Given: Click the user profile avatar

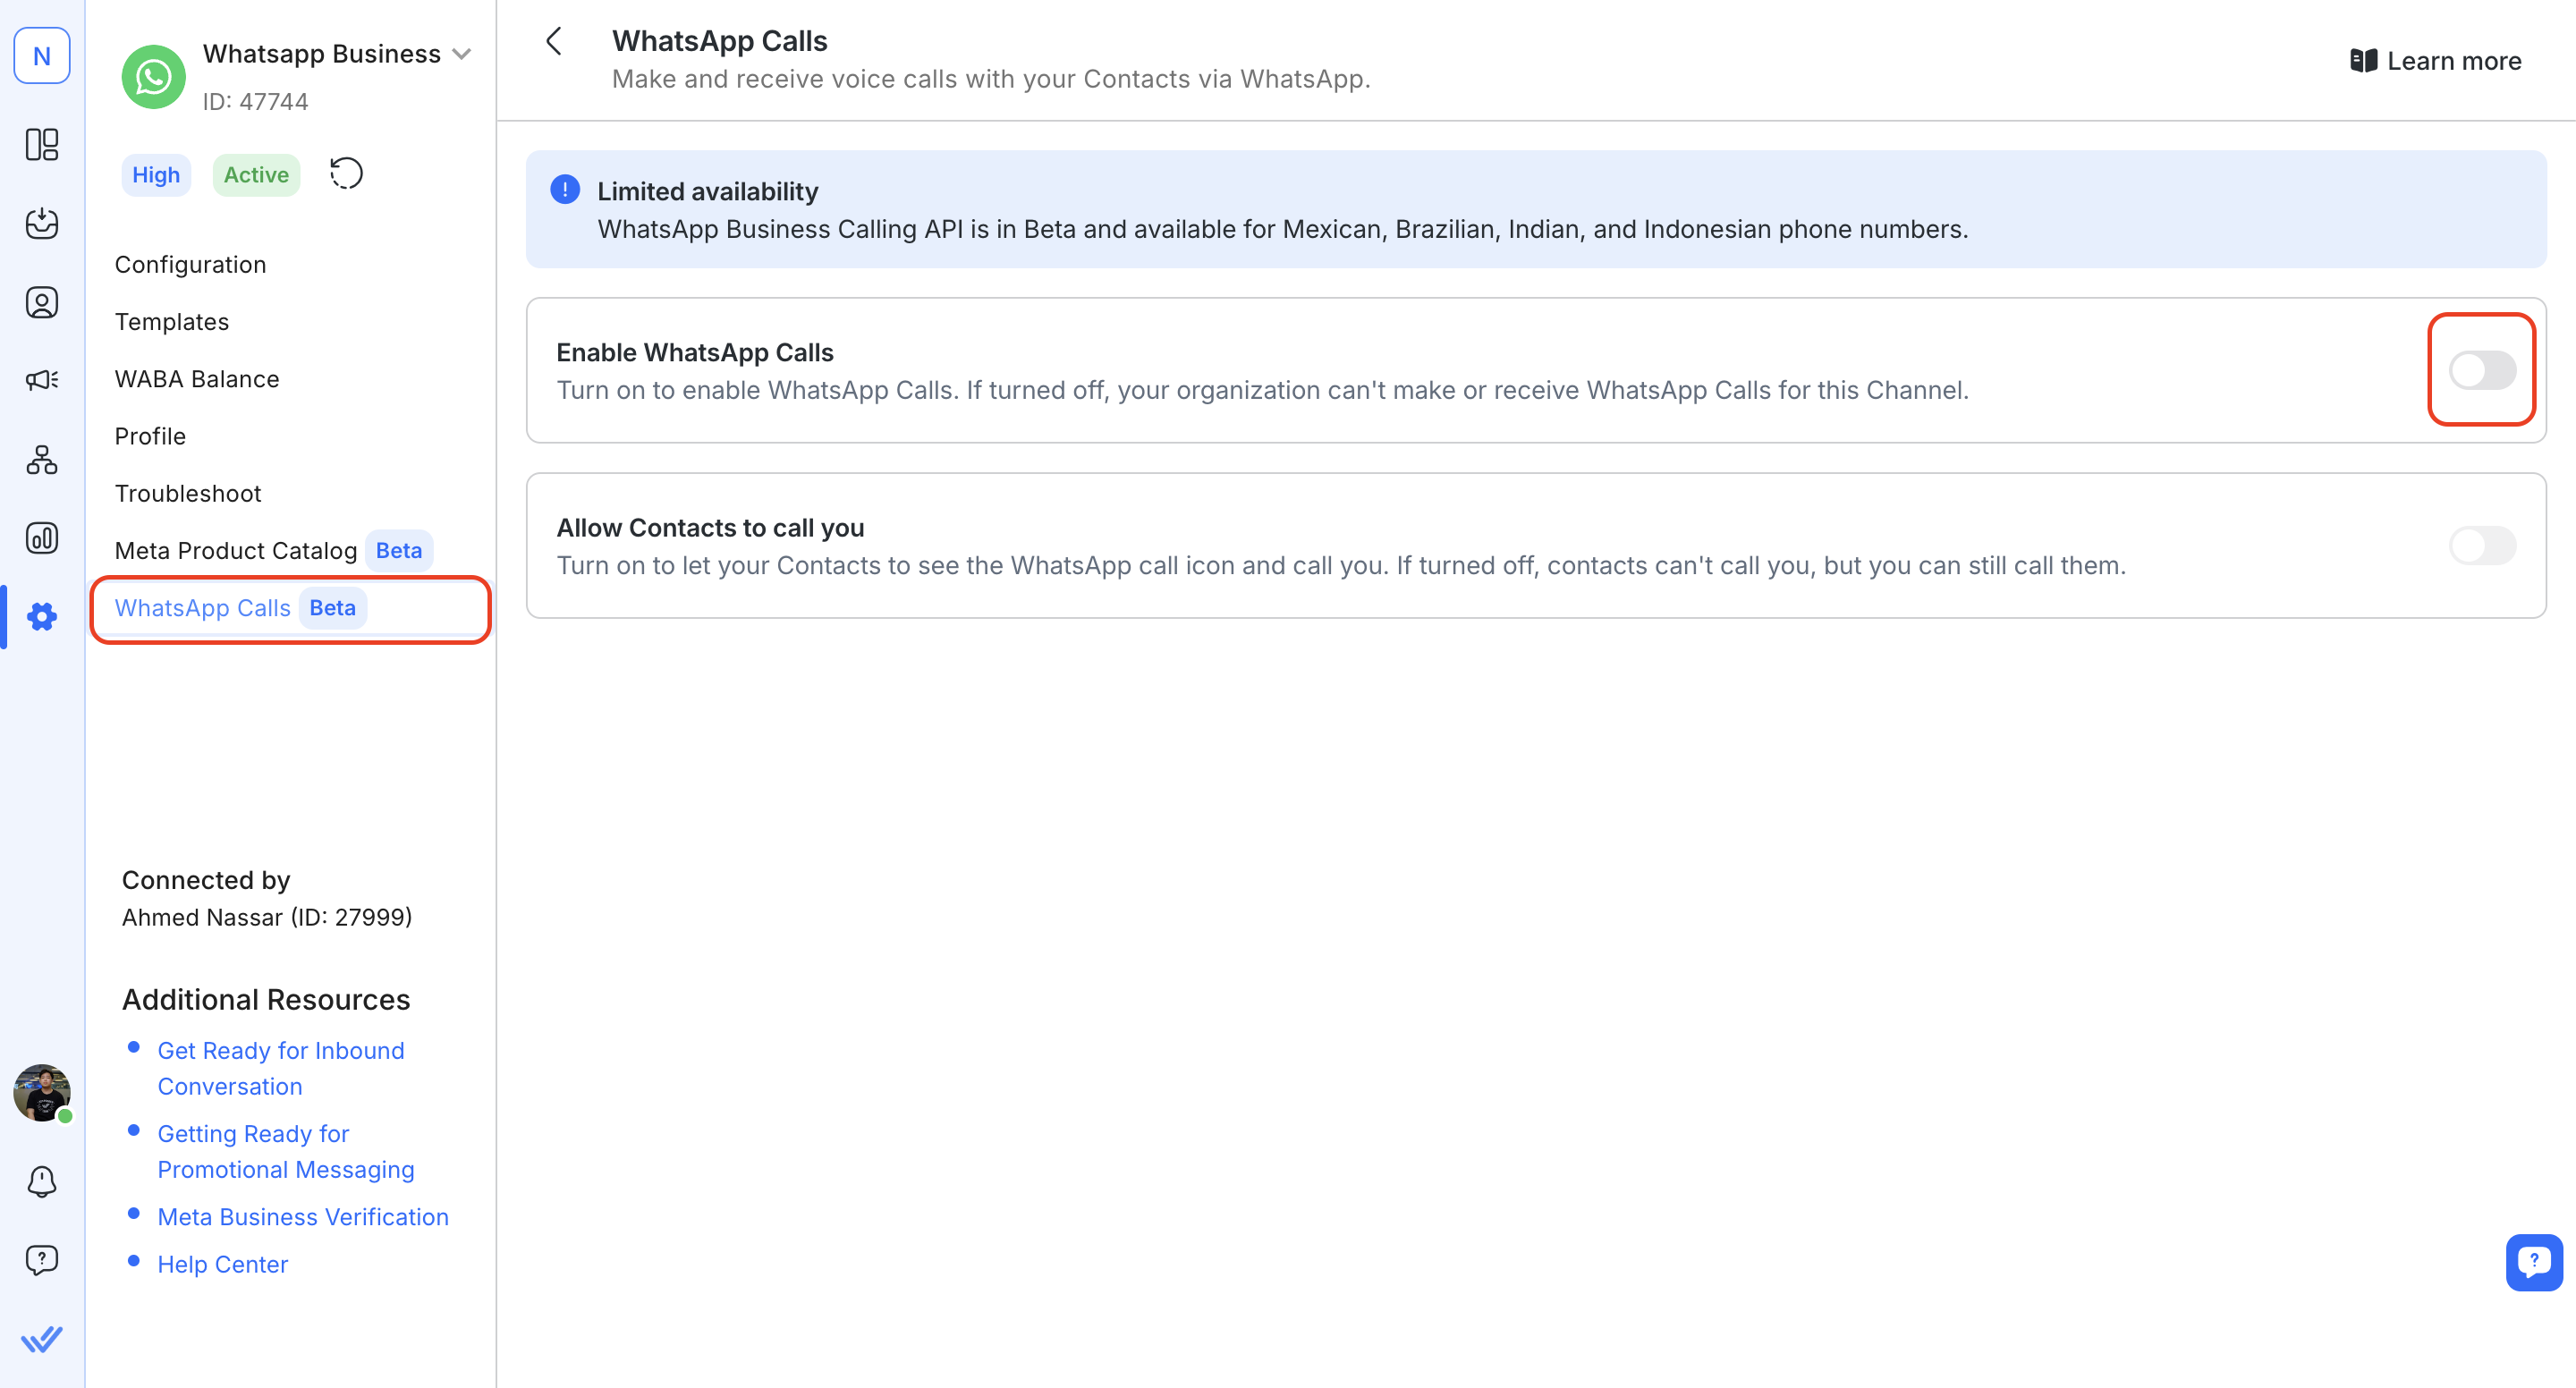Looking at the screenshot, I should (x=41, y=1092).
